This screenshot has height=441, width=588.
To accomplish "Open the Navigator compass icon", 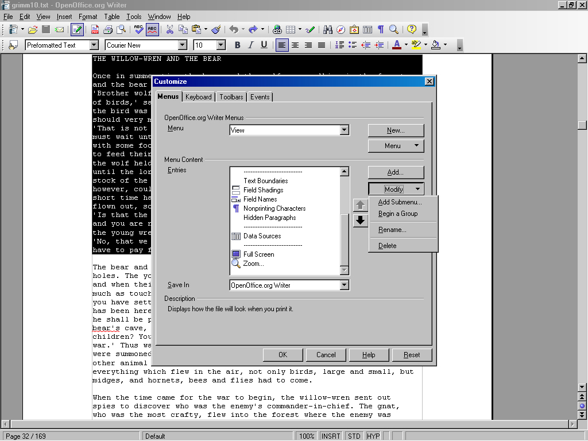I will (341, 30).
